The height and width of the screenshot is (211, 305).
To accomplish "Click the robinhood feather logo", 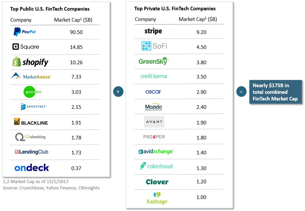I will click(143, 166).
